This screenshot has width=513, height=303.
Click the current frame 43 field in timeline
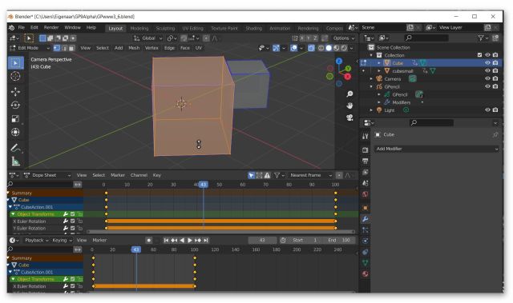[x=262, y=241]
